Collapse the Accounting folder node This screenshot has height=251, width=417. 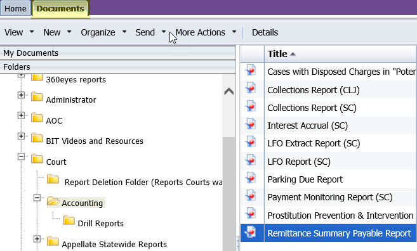click(x=37, y=198)
